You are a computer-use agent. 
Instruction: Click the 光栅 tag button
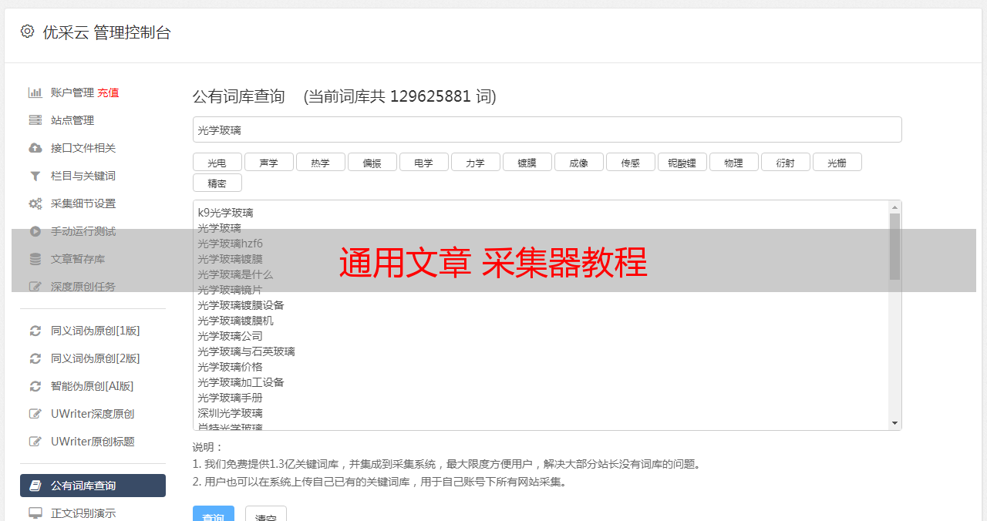coord(837,162)
